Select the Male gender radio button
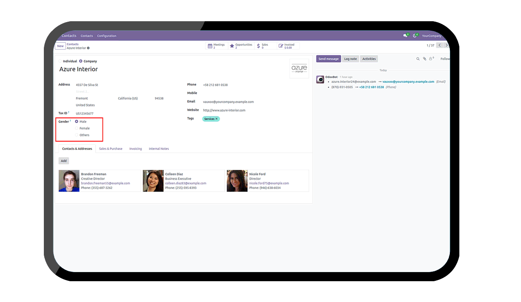The width and height of the screenshot is (521, 302). (x=77, y=122)
